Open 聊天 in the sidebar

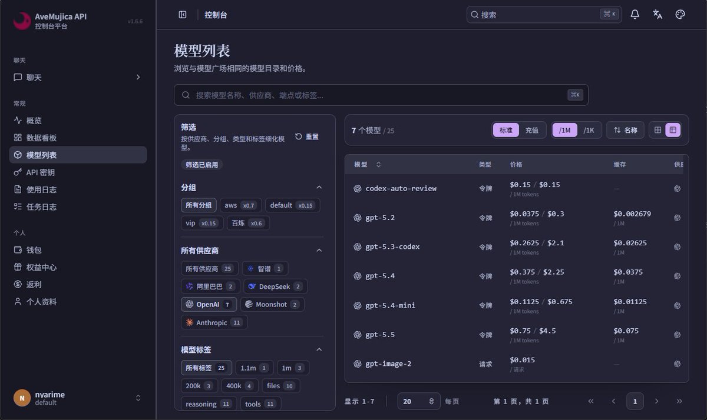coord(78,77)
